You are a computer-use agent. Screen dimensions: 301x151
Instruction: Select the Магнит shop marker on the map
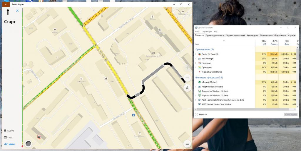(x=55, y=29)
